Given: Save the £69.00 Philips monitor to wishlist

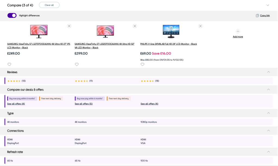Looking at the screenshot, I should click(x=142, y=64).
